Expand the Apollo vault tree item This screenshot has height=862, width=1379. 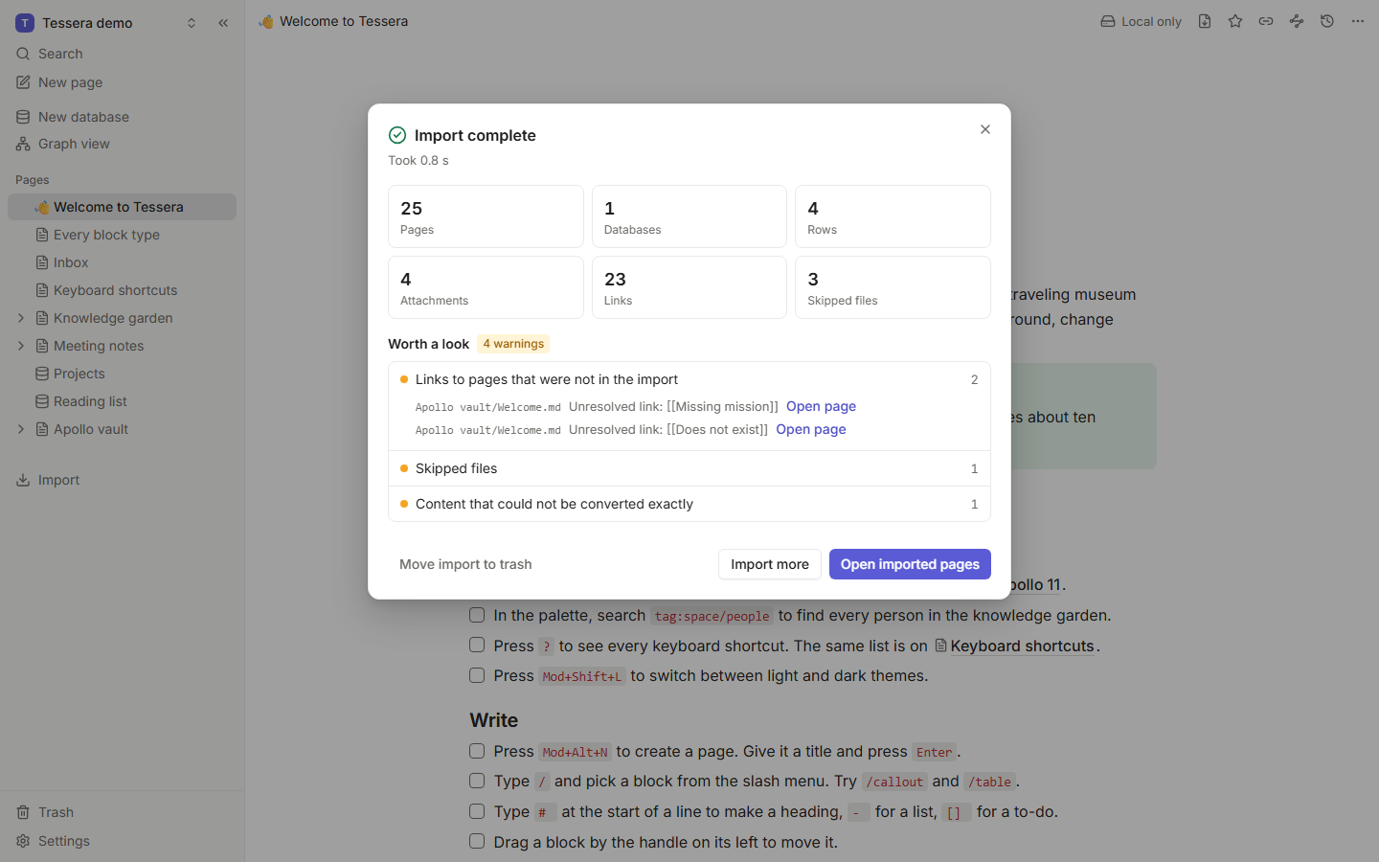tap(21, 429)
